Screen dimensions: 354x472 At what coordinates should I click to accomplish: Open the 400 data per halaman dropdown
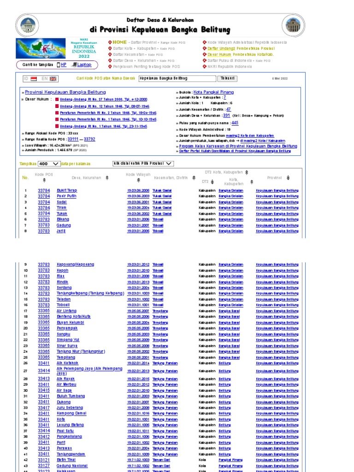tap(49, 164)
